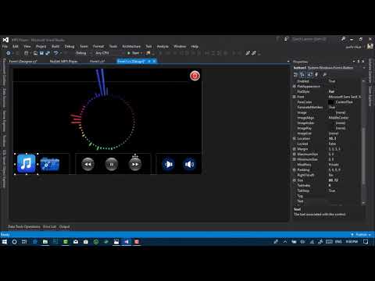Open the Error List tab
This screenshot has height=281, width=375.
49,226
